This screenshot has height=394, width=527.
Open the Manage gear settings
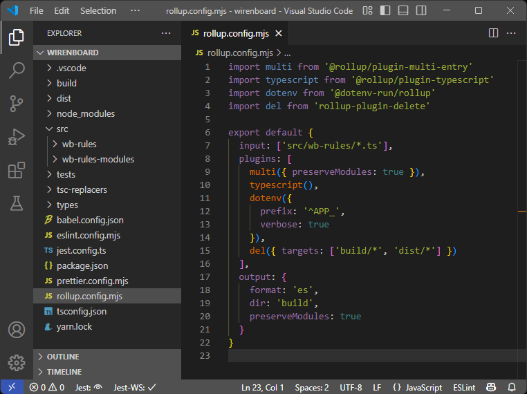(17, 362)
